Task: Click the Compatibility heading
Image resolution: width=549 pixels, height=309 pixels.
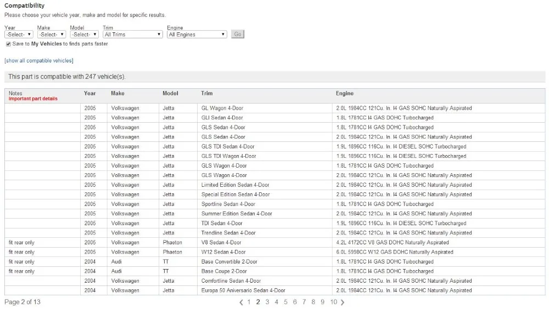Action: (24, 5)
